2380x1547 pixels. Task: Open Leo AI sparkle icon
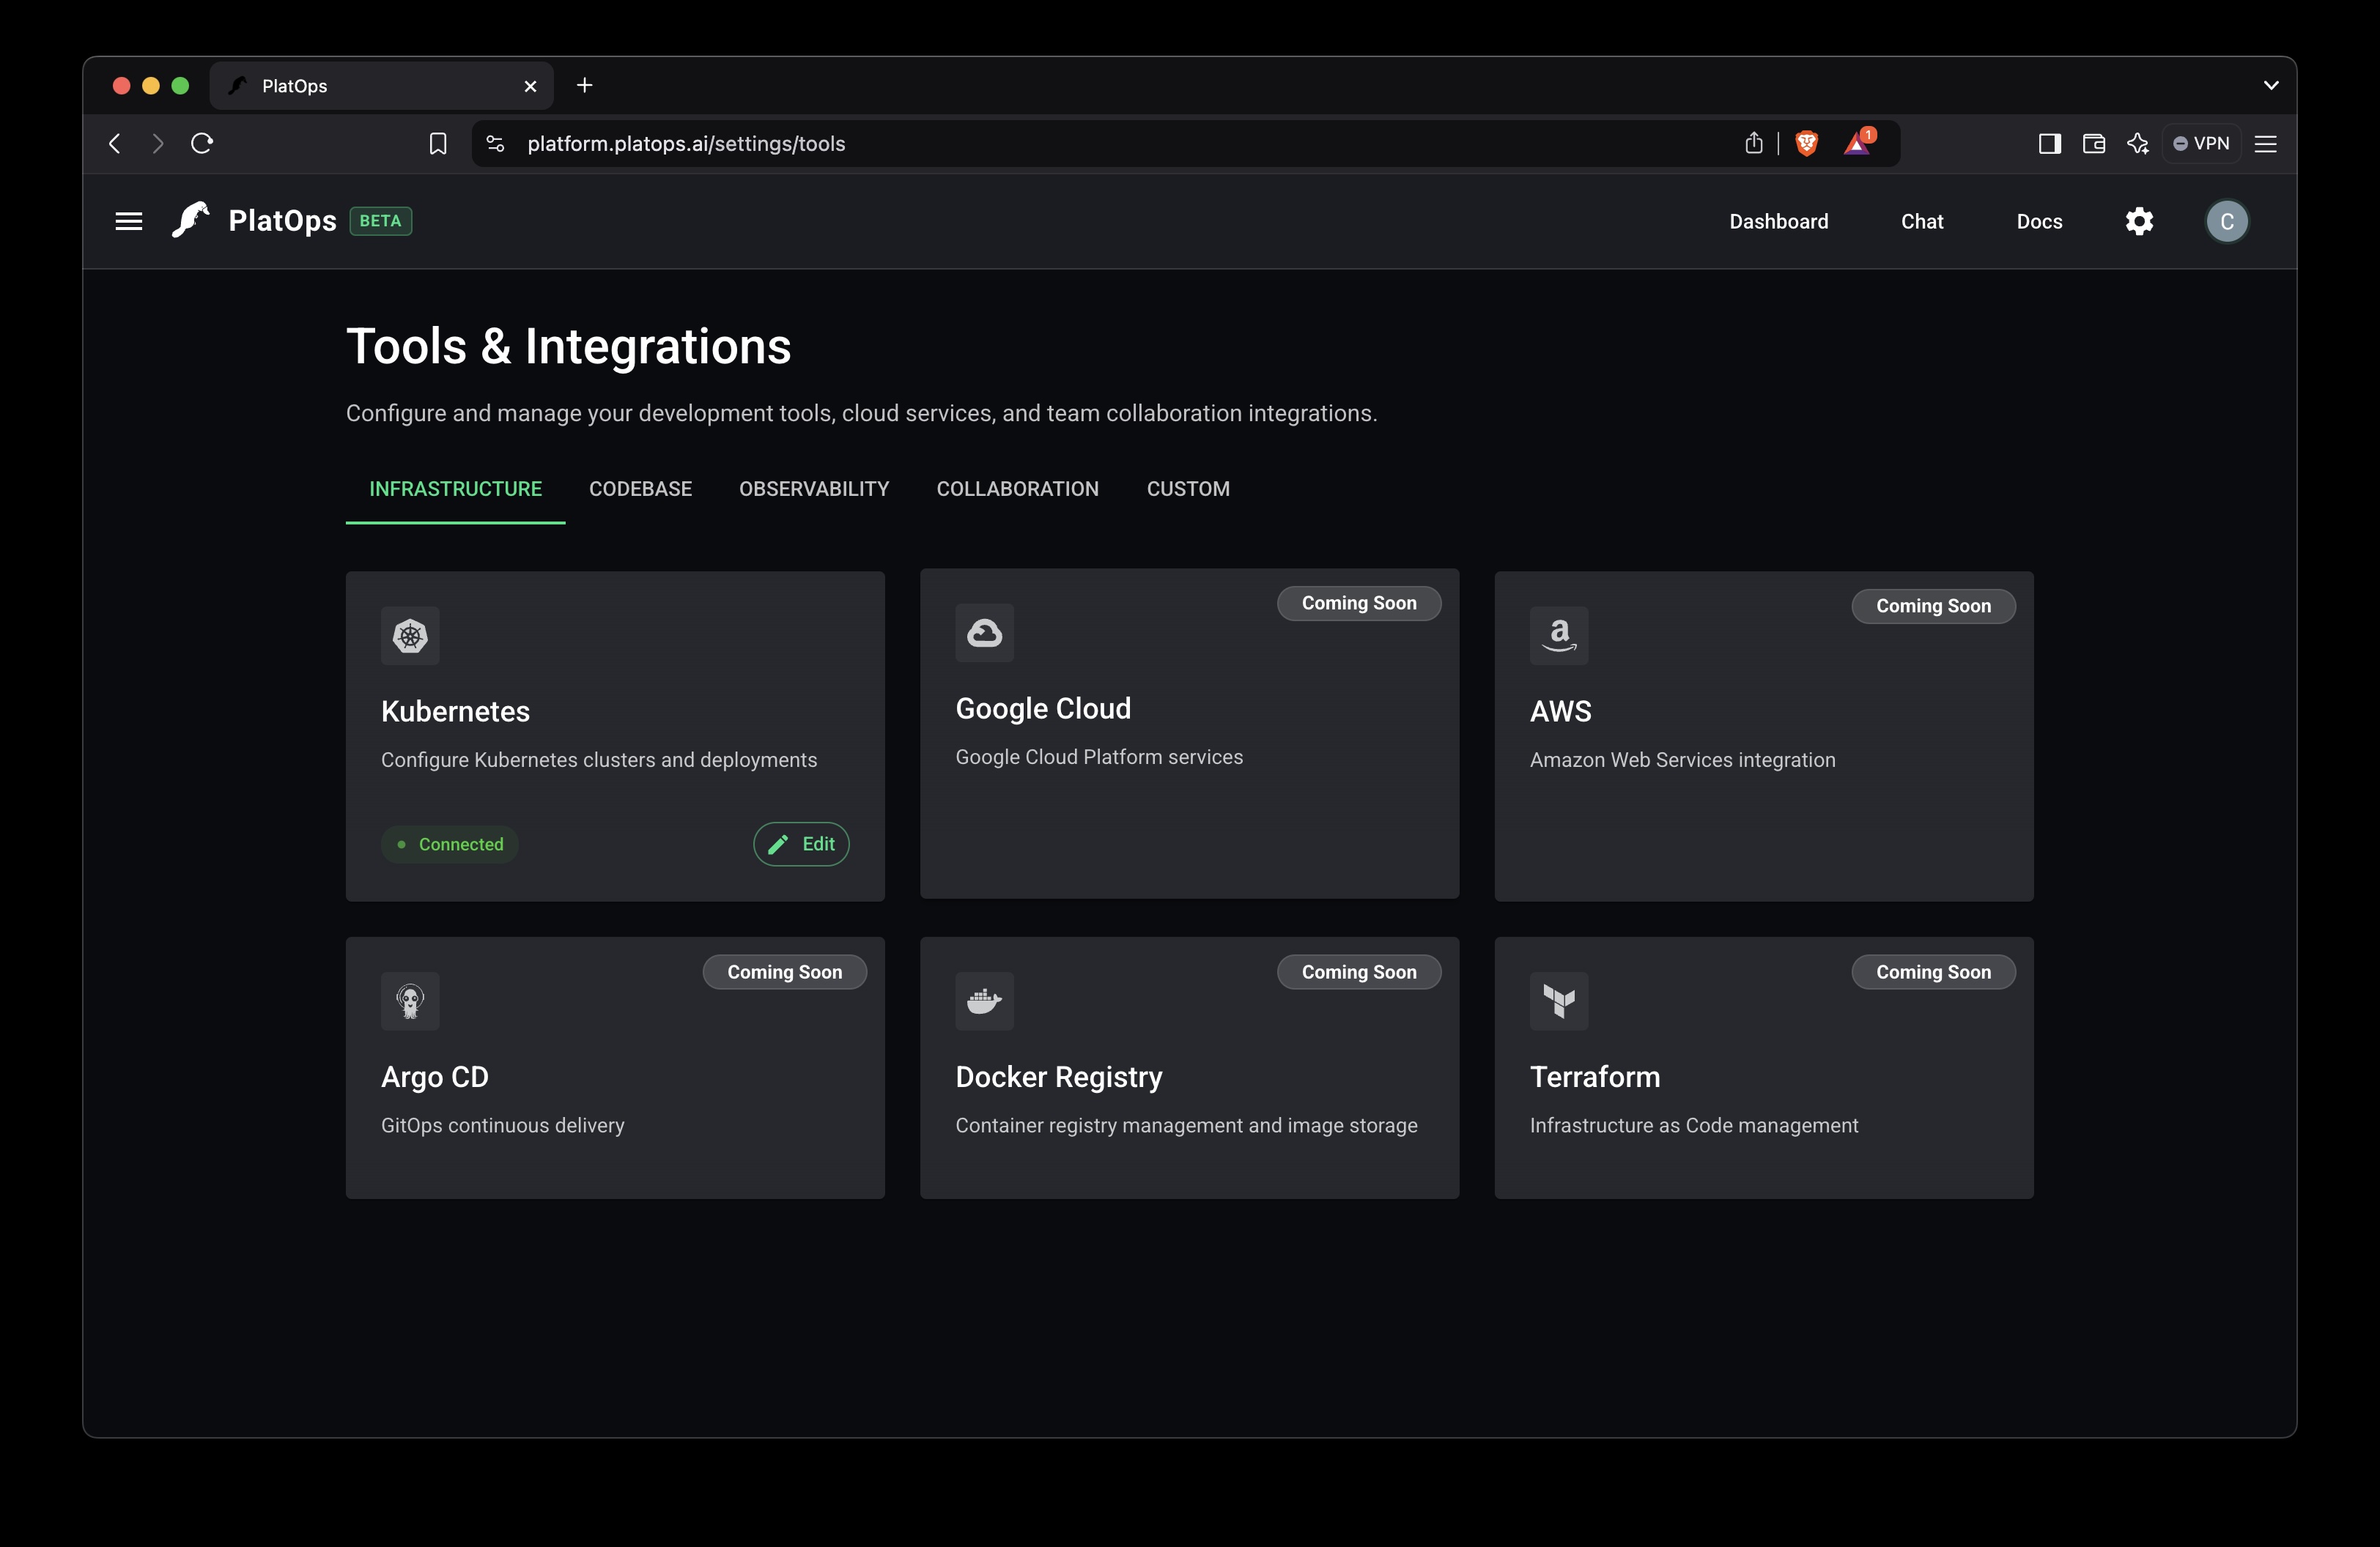2138,144
